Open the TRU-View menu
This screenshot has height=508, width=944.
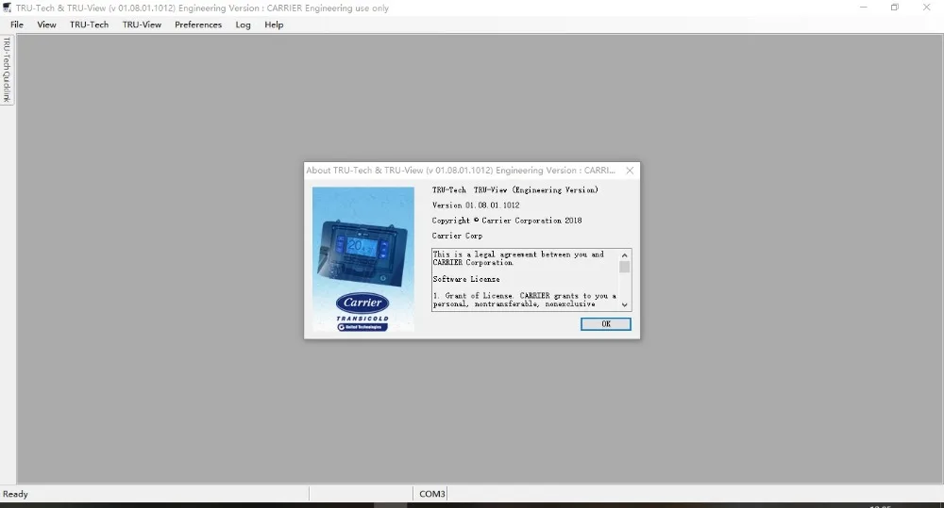click(x=142, y=25)
